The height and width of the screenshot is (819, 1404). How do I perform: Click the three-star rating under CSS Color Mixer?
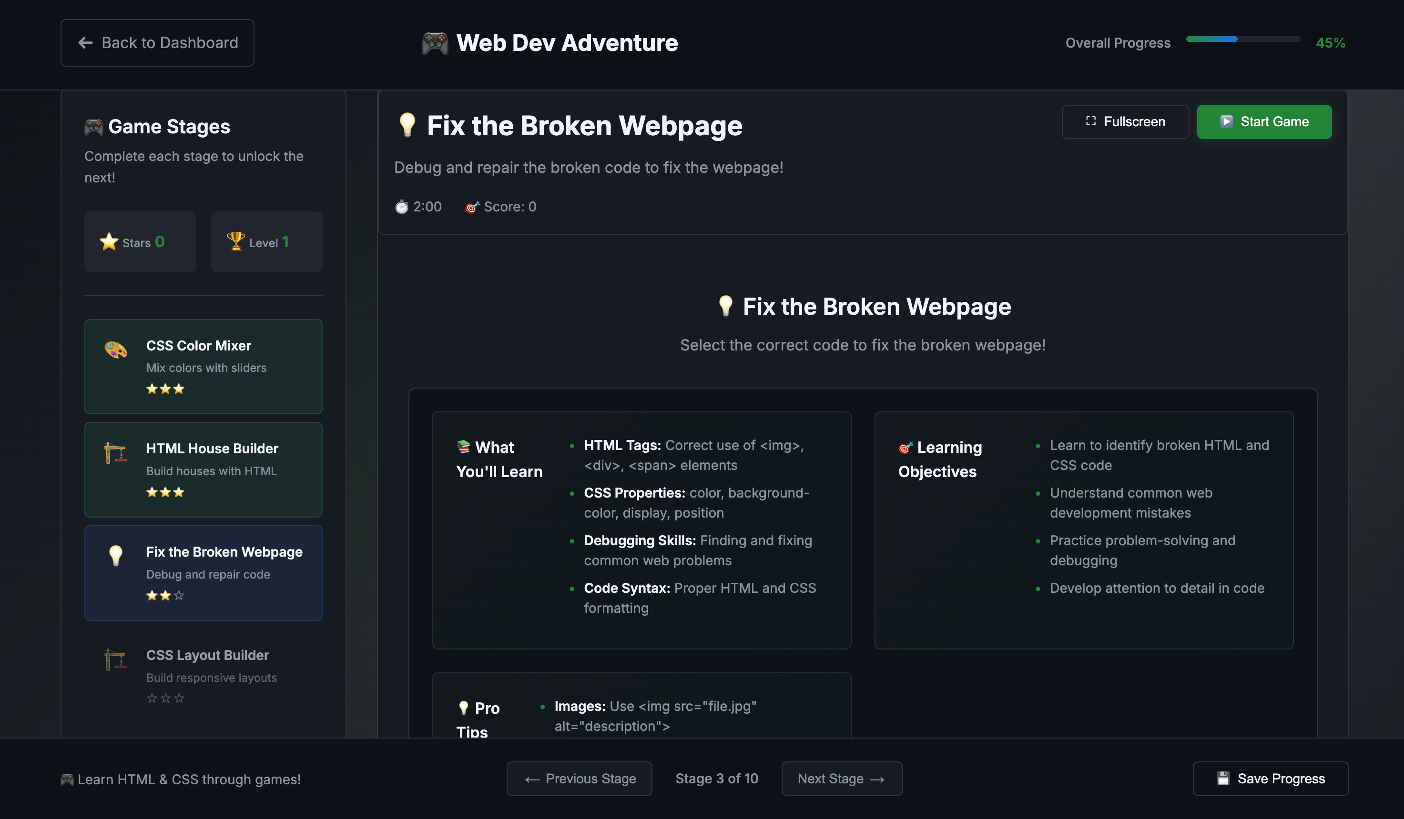(x=165, y=389)
